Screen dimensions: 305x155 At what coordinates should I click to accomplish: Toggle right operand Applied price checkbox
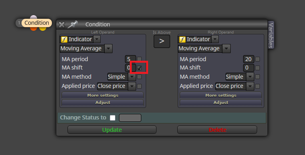[x=257, y=86]
